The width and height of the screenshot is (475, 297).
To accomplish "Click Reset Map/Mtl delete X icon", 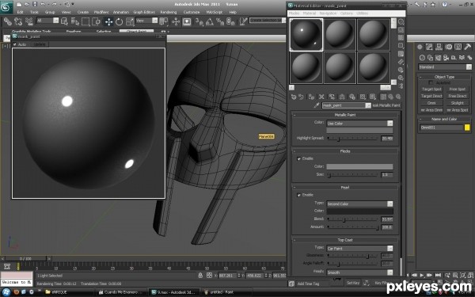I will click(x=321, y=97).
